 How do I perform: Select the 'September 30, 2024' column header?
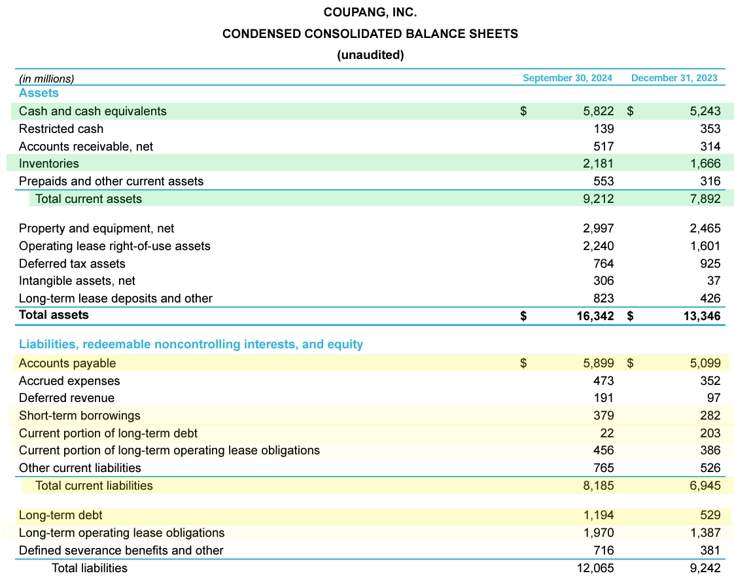[x=567, y=78]
